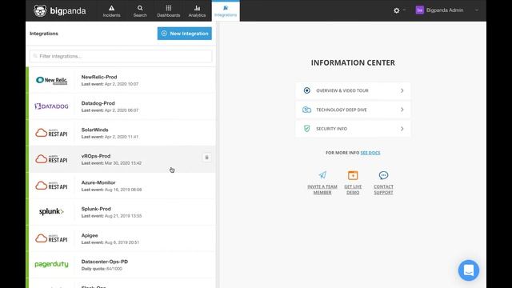Click the Contact Support chat bubble icon
This screenshot has width=512, height=288.
pyautogui.click(x=384, y=175)
